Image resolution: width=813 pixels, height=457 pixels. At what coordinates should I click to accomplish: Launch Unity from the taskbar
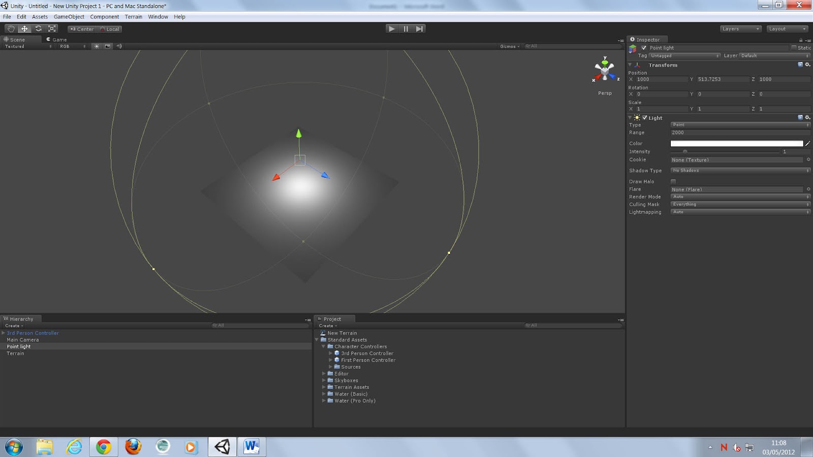(x=222, y=447)
